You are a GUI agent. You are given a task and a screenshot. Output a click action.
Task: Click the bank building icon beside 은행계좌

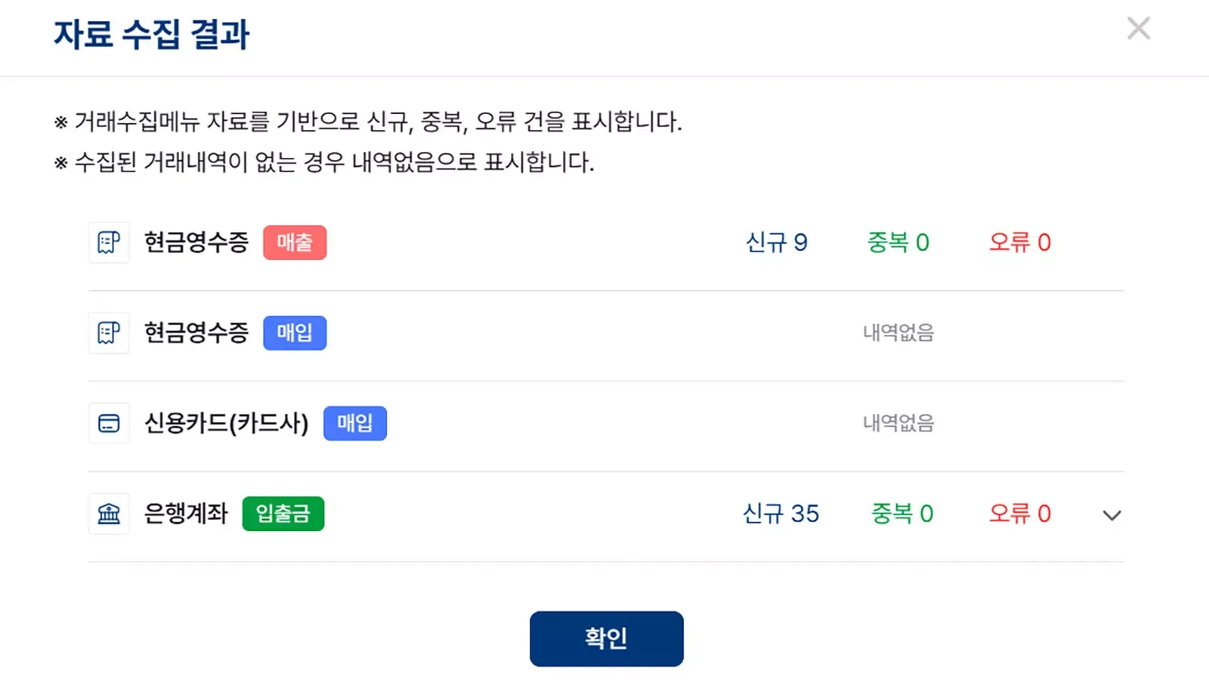109,514
